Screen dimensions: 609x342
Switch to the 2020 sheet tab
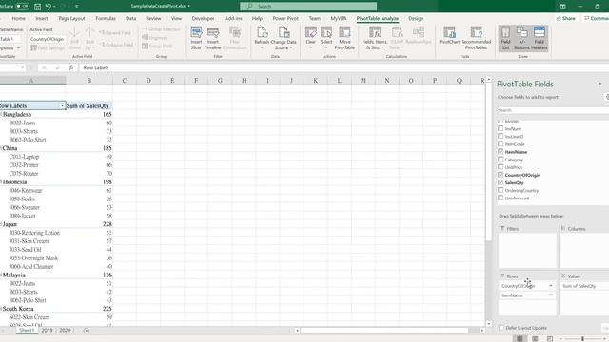coord(65,331)
